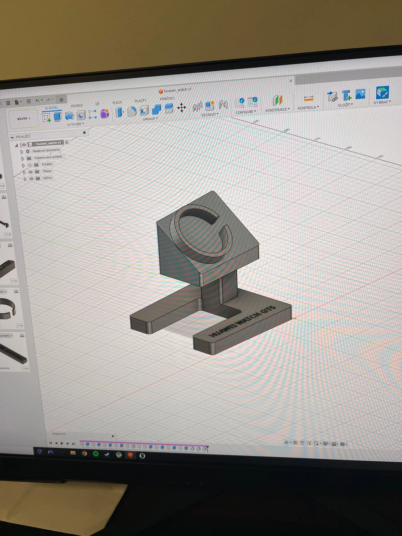Click the New Component assemble icon

[210, 105]
